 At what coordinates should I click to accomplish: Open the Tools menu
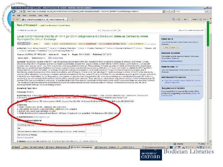point(40,15)
